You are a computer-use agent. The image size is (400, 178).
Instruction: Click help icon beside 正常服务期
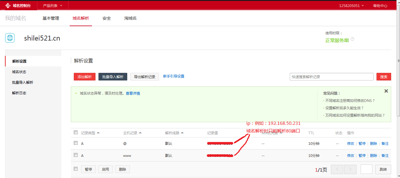tap(352, 39)
